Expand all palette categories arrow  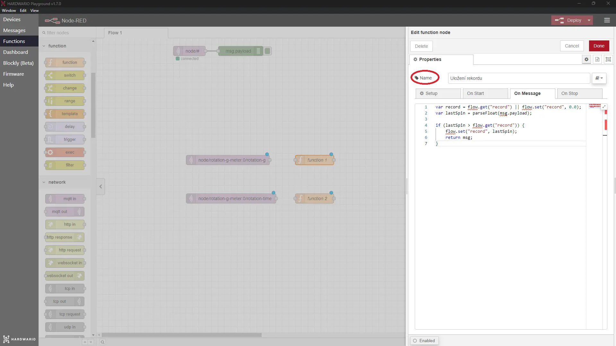click(x=91, y=342)
